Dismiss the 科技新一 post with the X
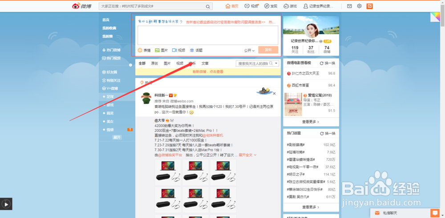Viewport: 445px width, 218px height. (274, 93)
